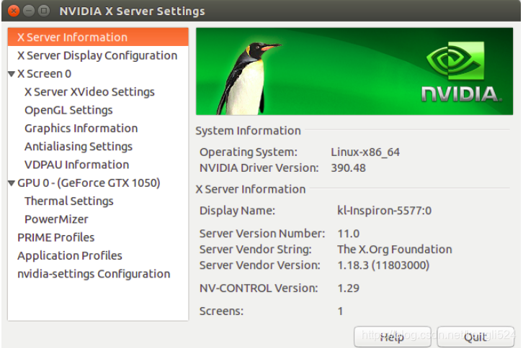Open PowerMizer page
Screen dimensions: 523x348
pyautogui.click(x=56, y=219)
